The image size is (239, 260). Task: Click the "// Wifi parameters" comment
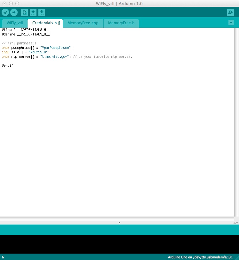pos(19,43)
